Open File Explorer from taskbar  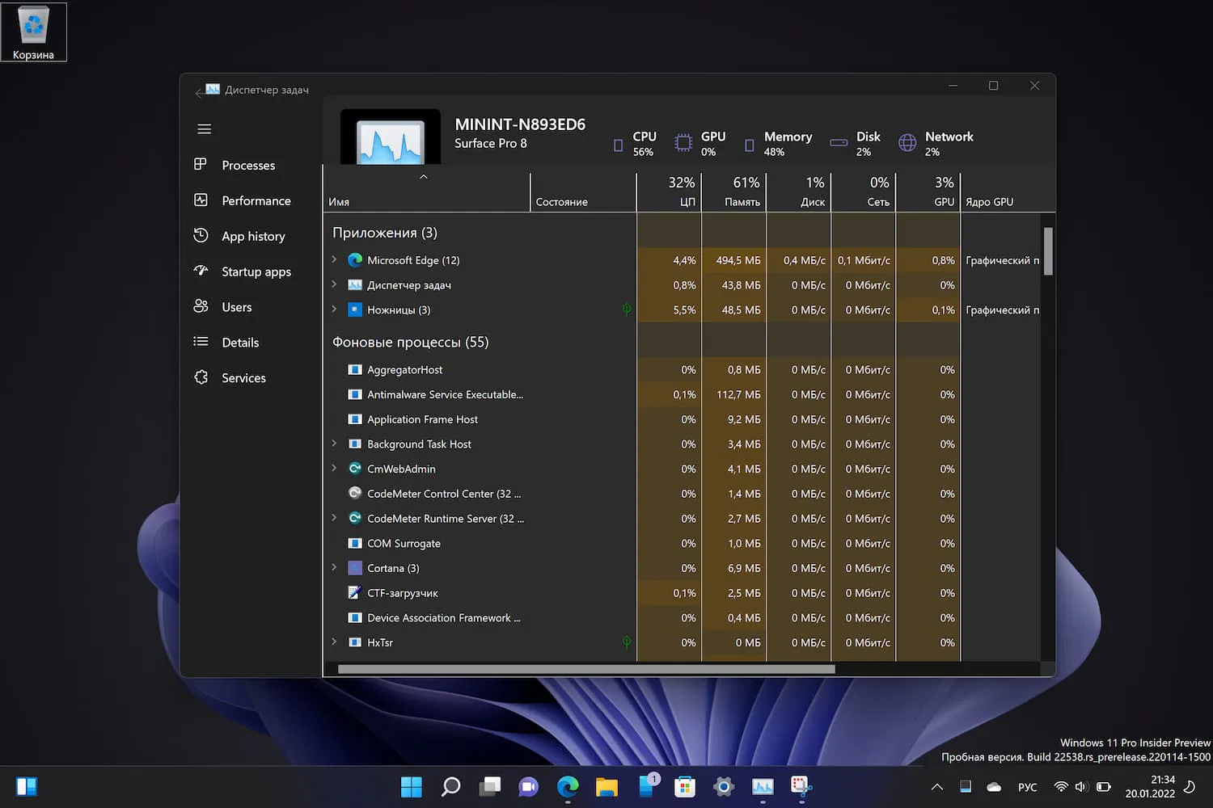click(x=606, y=786)
